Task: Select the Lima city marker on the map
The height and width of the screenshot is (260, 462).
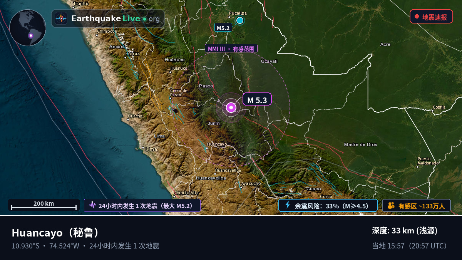Action: [x=143, y=148]
